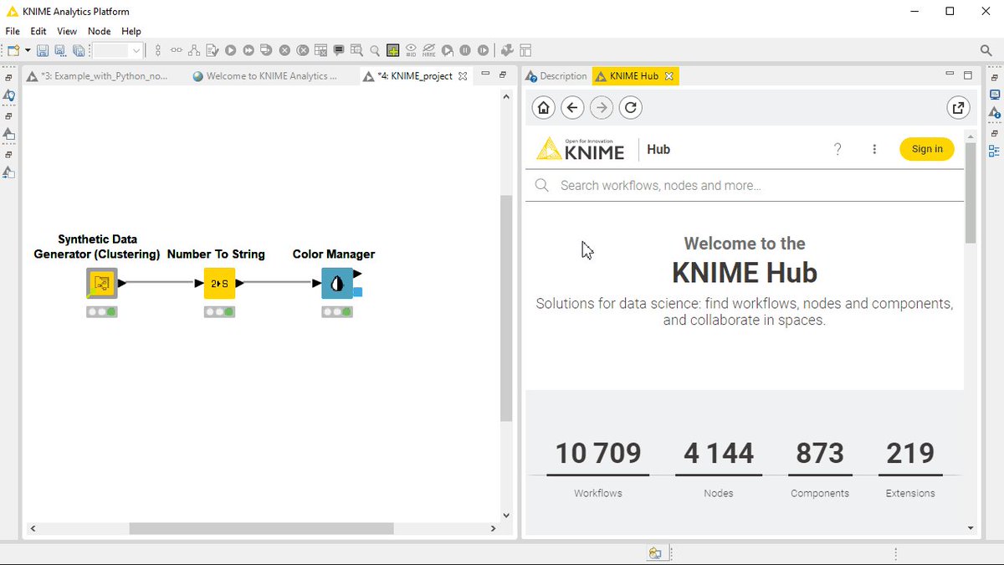Toggle the green grid settings icon
This screenshot has width=1004, height=565.
pos(392,50)
